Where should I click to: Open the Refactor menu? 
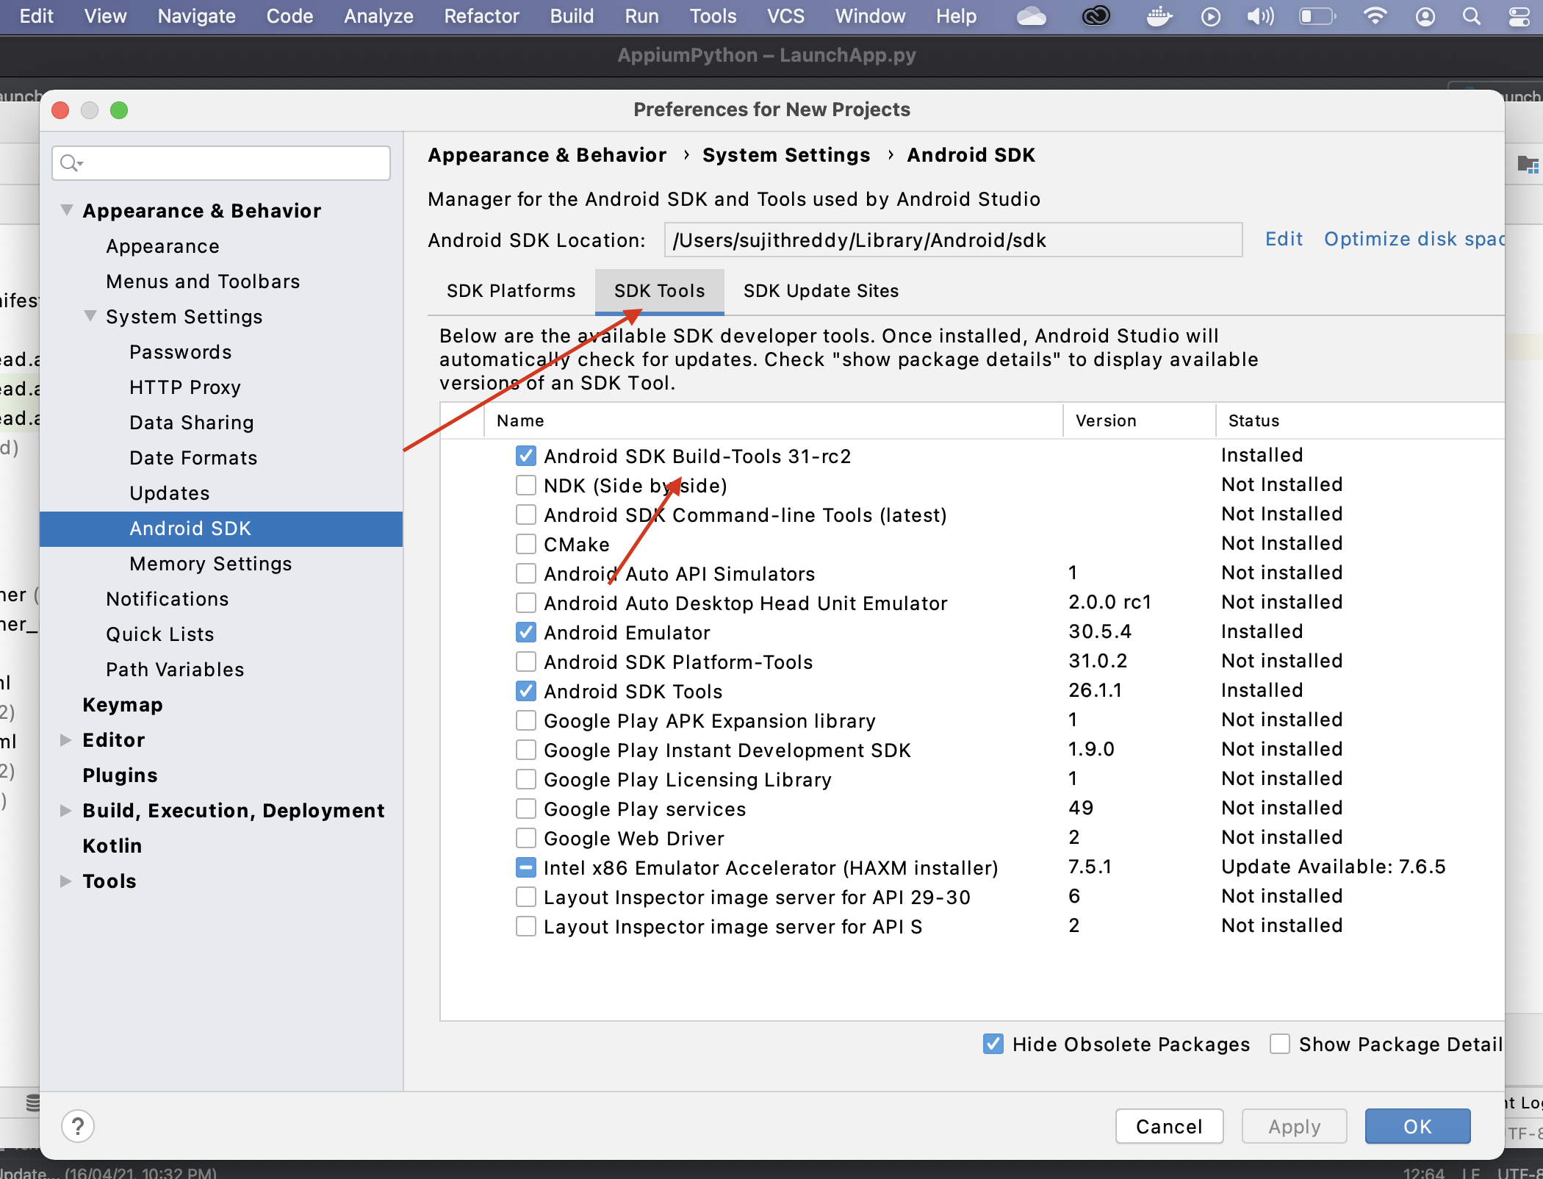(x=481, y=16)
